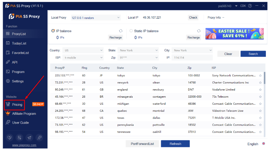The image size is (272, 151).
Task: Click the help question mark icon
Action: tap(250, 6)
